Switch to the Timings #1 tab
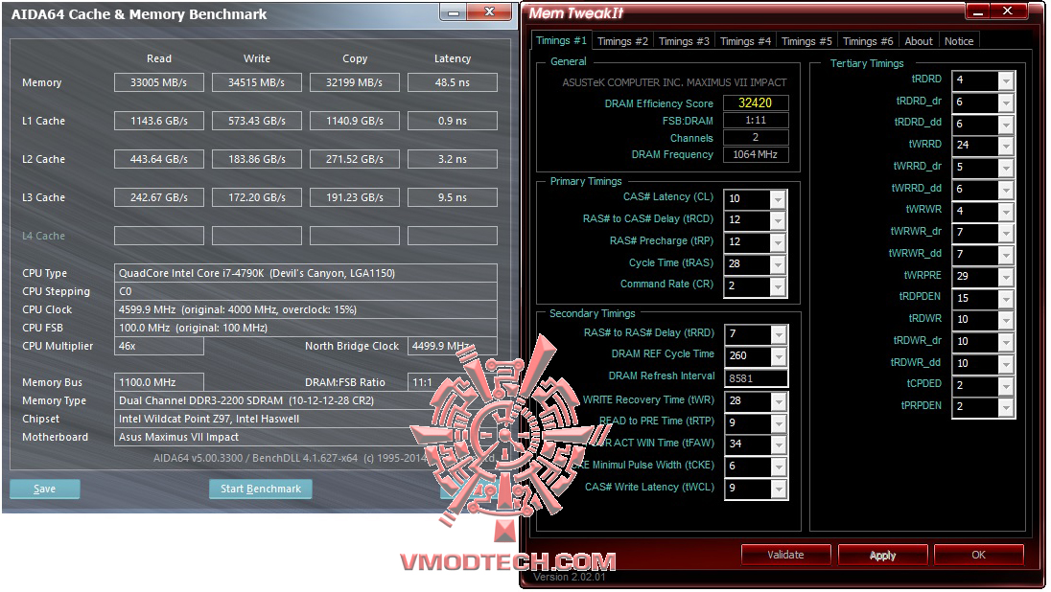 click(x=561, y=40)
